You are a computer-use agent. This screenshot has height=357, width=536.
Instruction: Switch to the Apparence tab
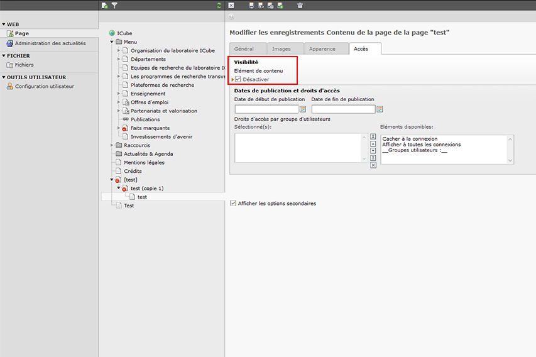coord(326,48)
